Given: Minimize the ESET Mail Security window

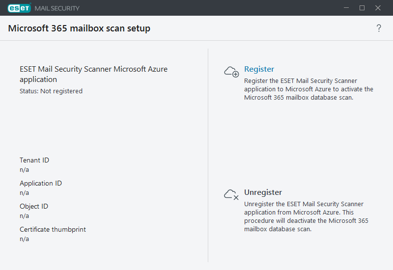Looking at the screenshot, I should click(x=346, y=8).
